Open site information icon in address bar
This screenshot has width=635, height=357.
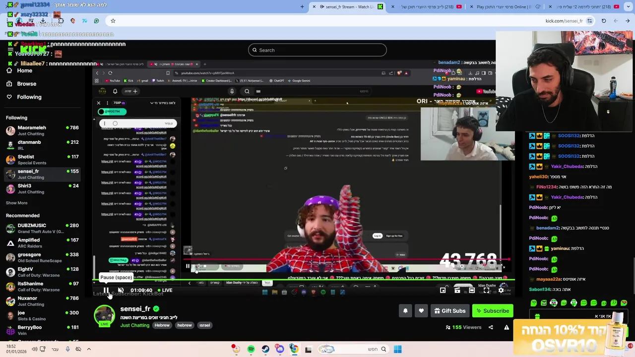(x=589, y=21)
